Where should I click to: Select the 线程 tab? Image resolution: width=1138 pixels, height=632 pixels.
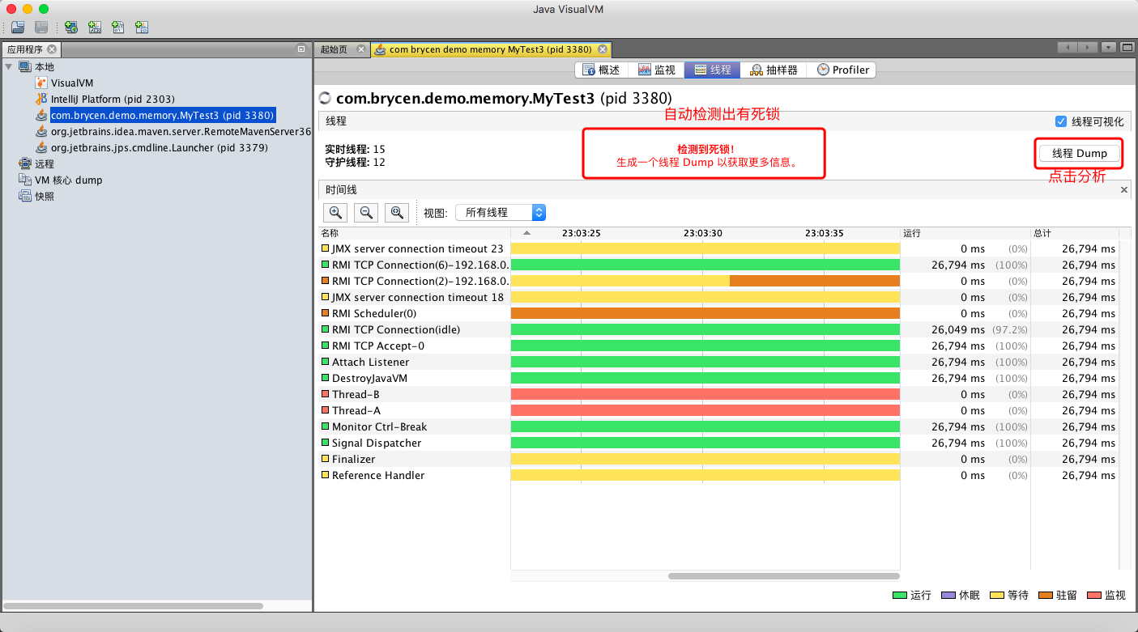pyautogui.click(x=712, y=70)
